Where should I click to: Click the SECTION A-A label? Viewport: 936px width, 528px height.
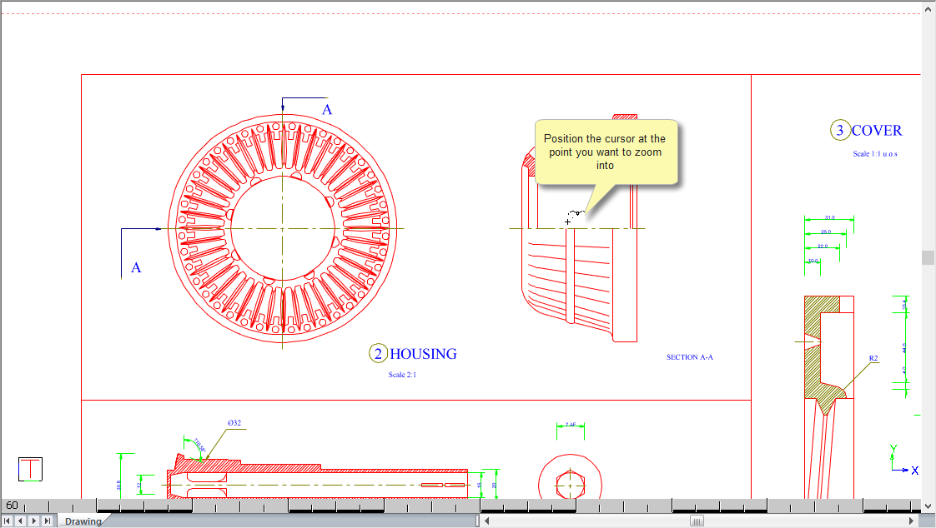[689, 357]
